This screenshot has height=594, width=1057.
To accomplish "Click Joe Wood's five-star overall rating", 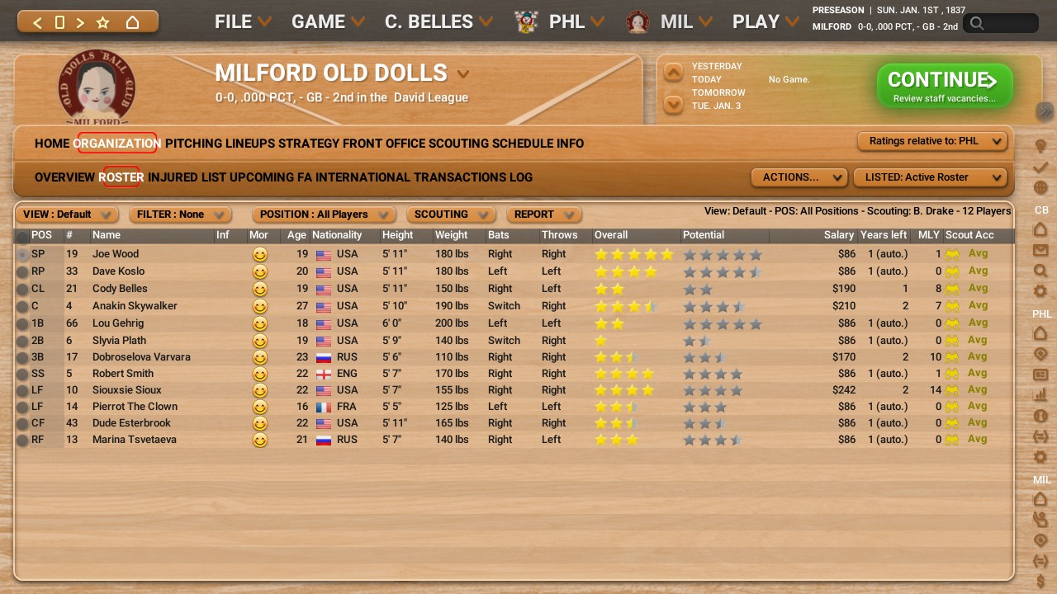I will [x=634, y=254].
